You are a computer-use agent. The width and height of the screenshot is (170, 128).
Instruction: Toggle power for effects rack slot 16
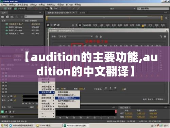tap(6, 92)
